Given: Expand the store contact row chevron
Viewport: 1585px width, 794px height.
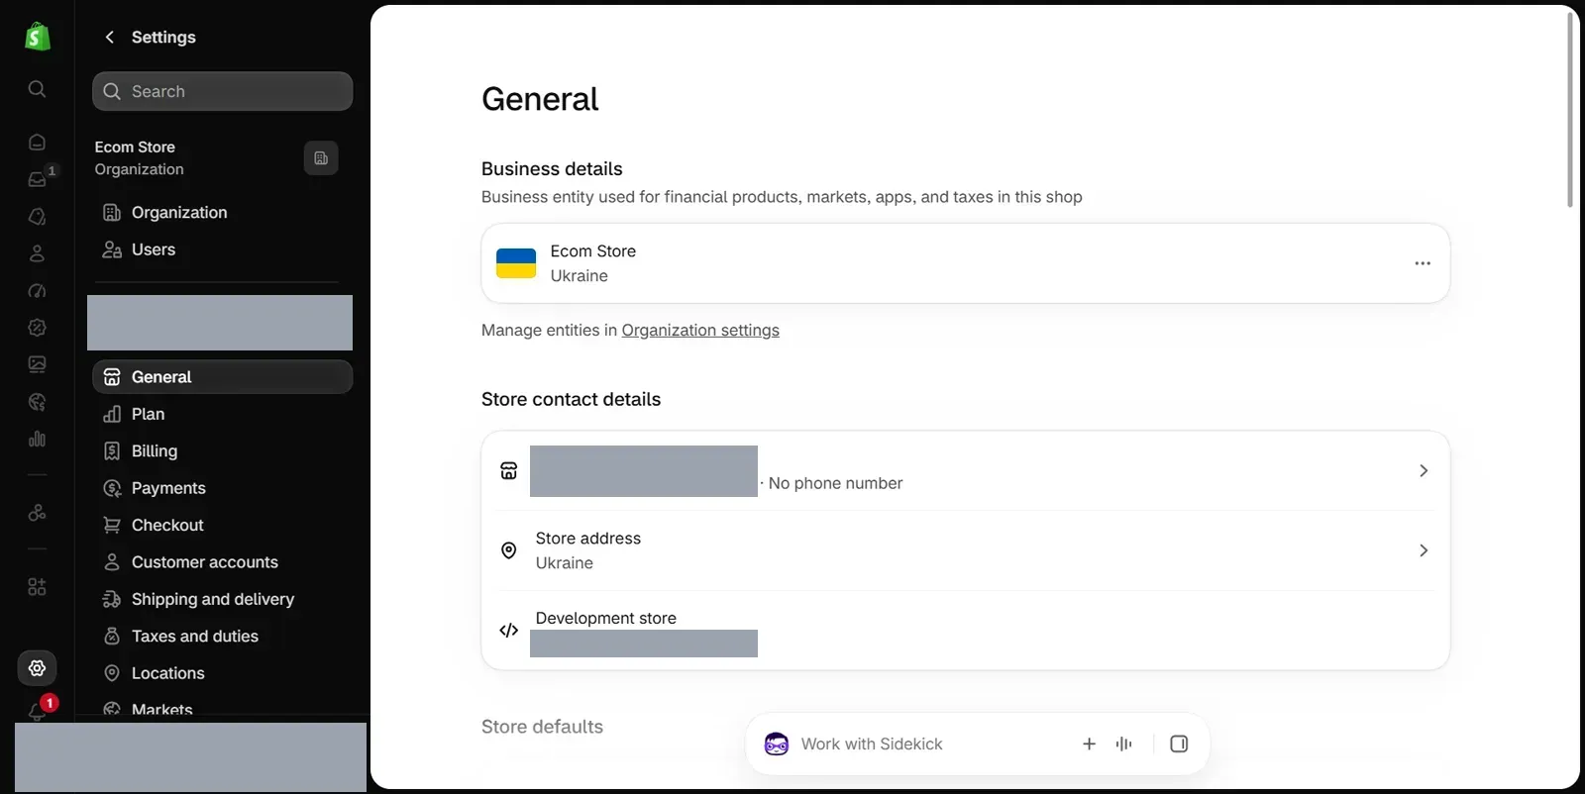Looking at the screenshot, I should click(1424, 471).
